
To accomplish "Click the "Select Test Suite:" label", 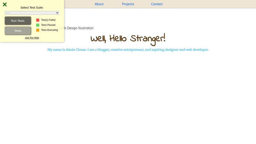I will [x=32, y=8].
